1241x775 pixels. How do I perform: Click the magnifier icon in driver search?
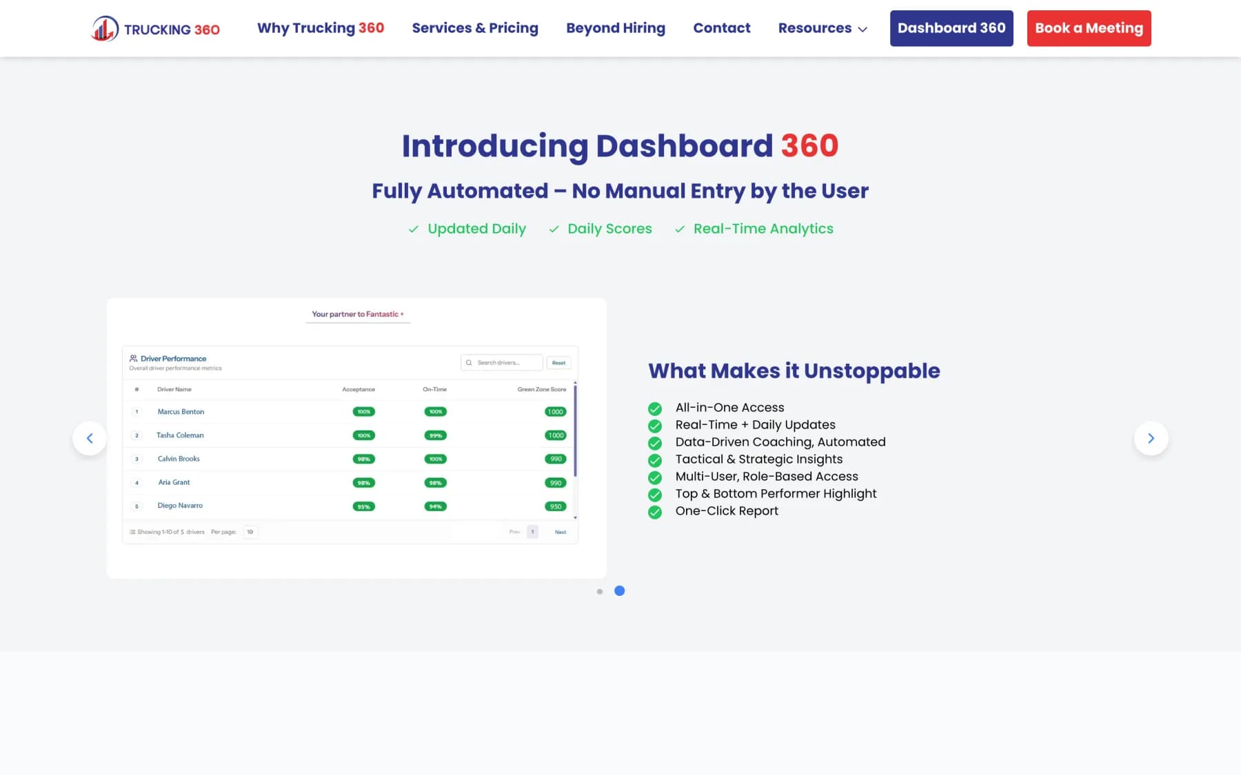(469, 362)
